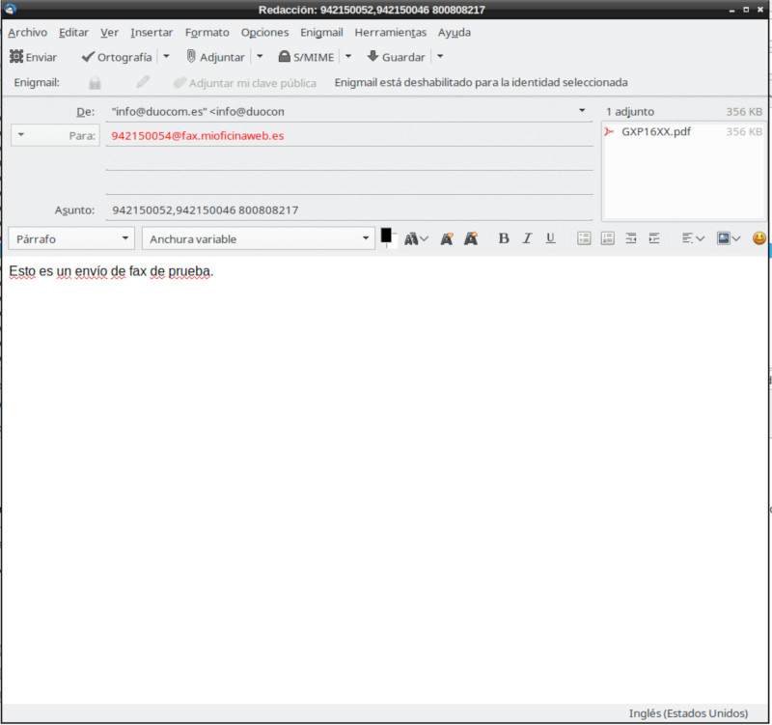Toggle Underline text formatting

550,238
